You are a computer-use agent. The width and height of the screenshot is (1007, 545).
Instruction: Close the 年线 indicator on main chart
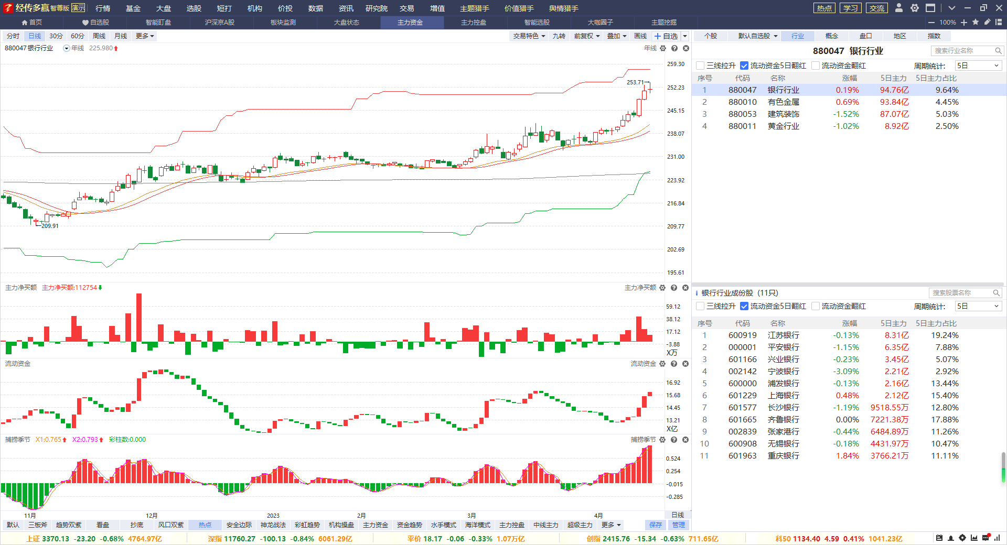click(x=686, y=48)
